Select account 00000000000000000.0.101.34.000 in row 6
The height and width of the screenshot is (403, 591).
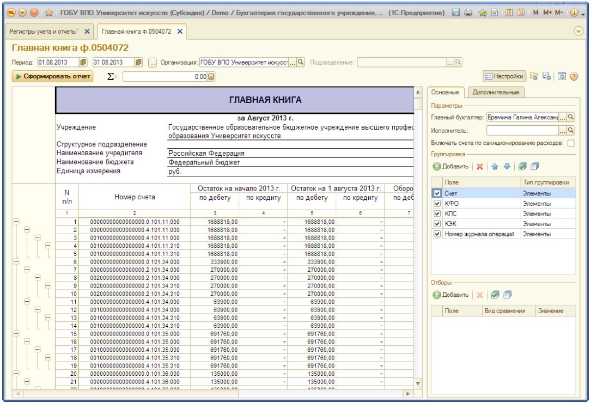pyautogui.click(x=135, y=261)
